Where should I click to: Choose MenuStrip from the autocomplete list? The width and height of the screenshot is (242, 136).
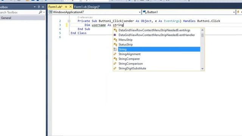pyautogui.click(x=125, y=40)
